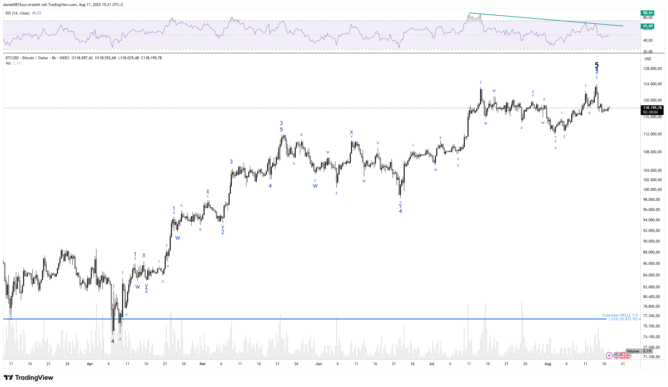The image size is (668, 387).
Task: Click the leftmost US flag economic event icon
Action: pos(616,355)
